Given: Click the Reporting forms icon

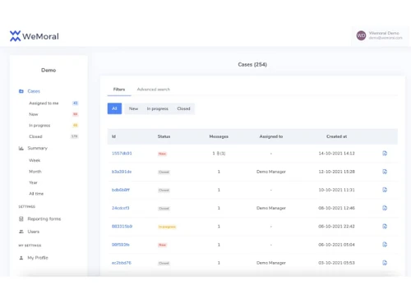Looking at the screenshot, I should (x=21, y=218).
